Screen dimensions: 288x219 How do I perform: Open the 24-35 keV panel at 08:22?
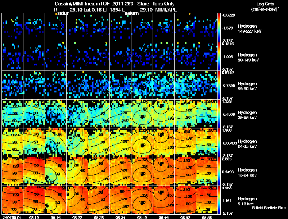click(77, 143)
